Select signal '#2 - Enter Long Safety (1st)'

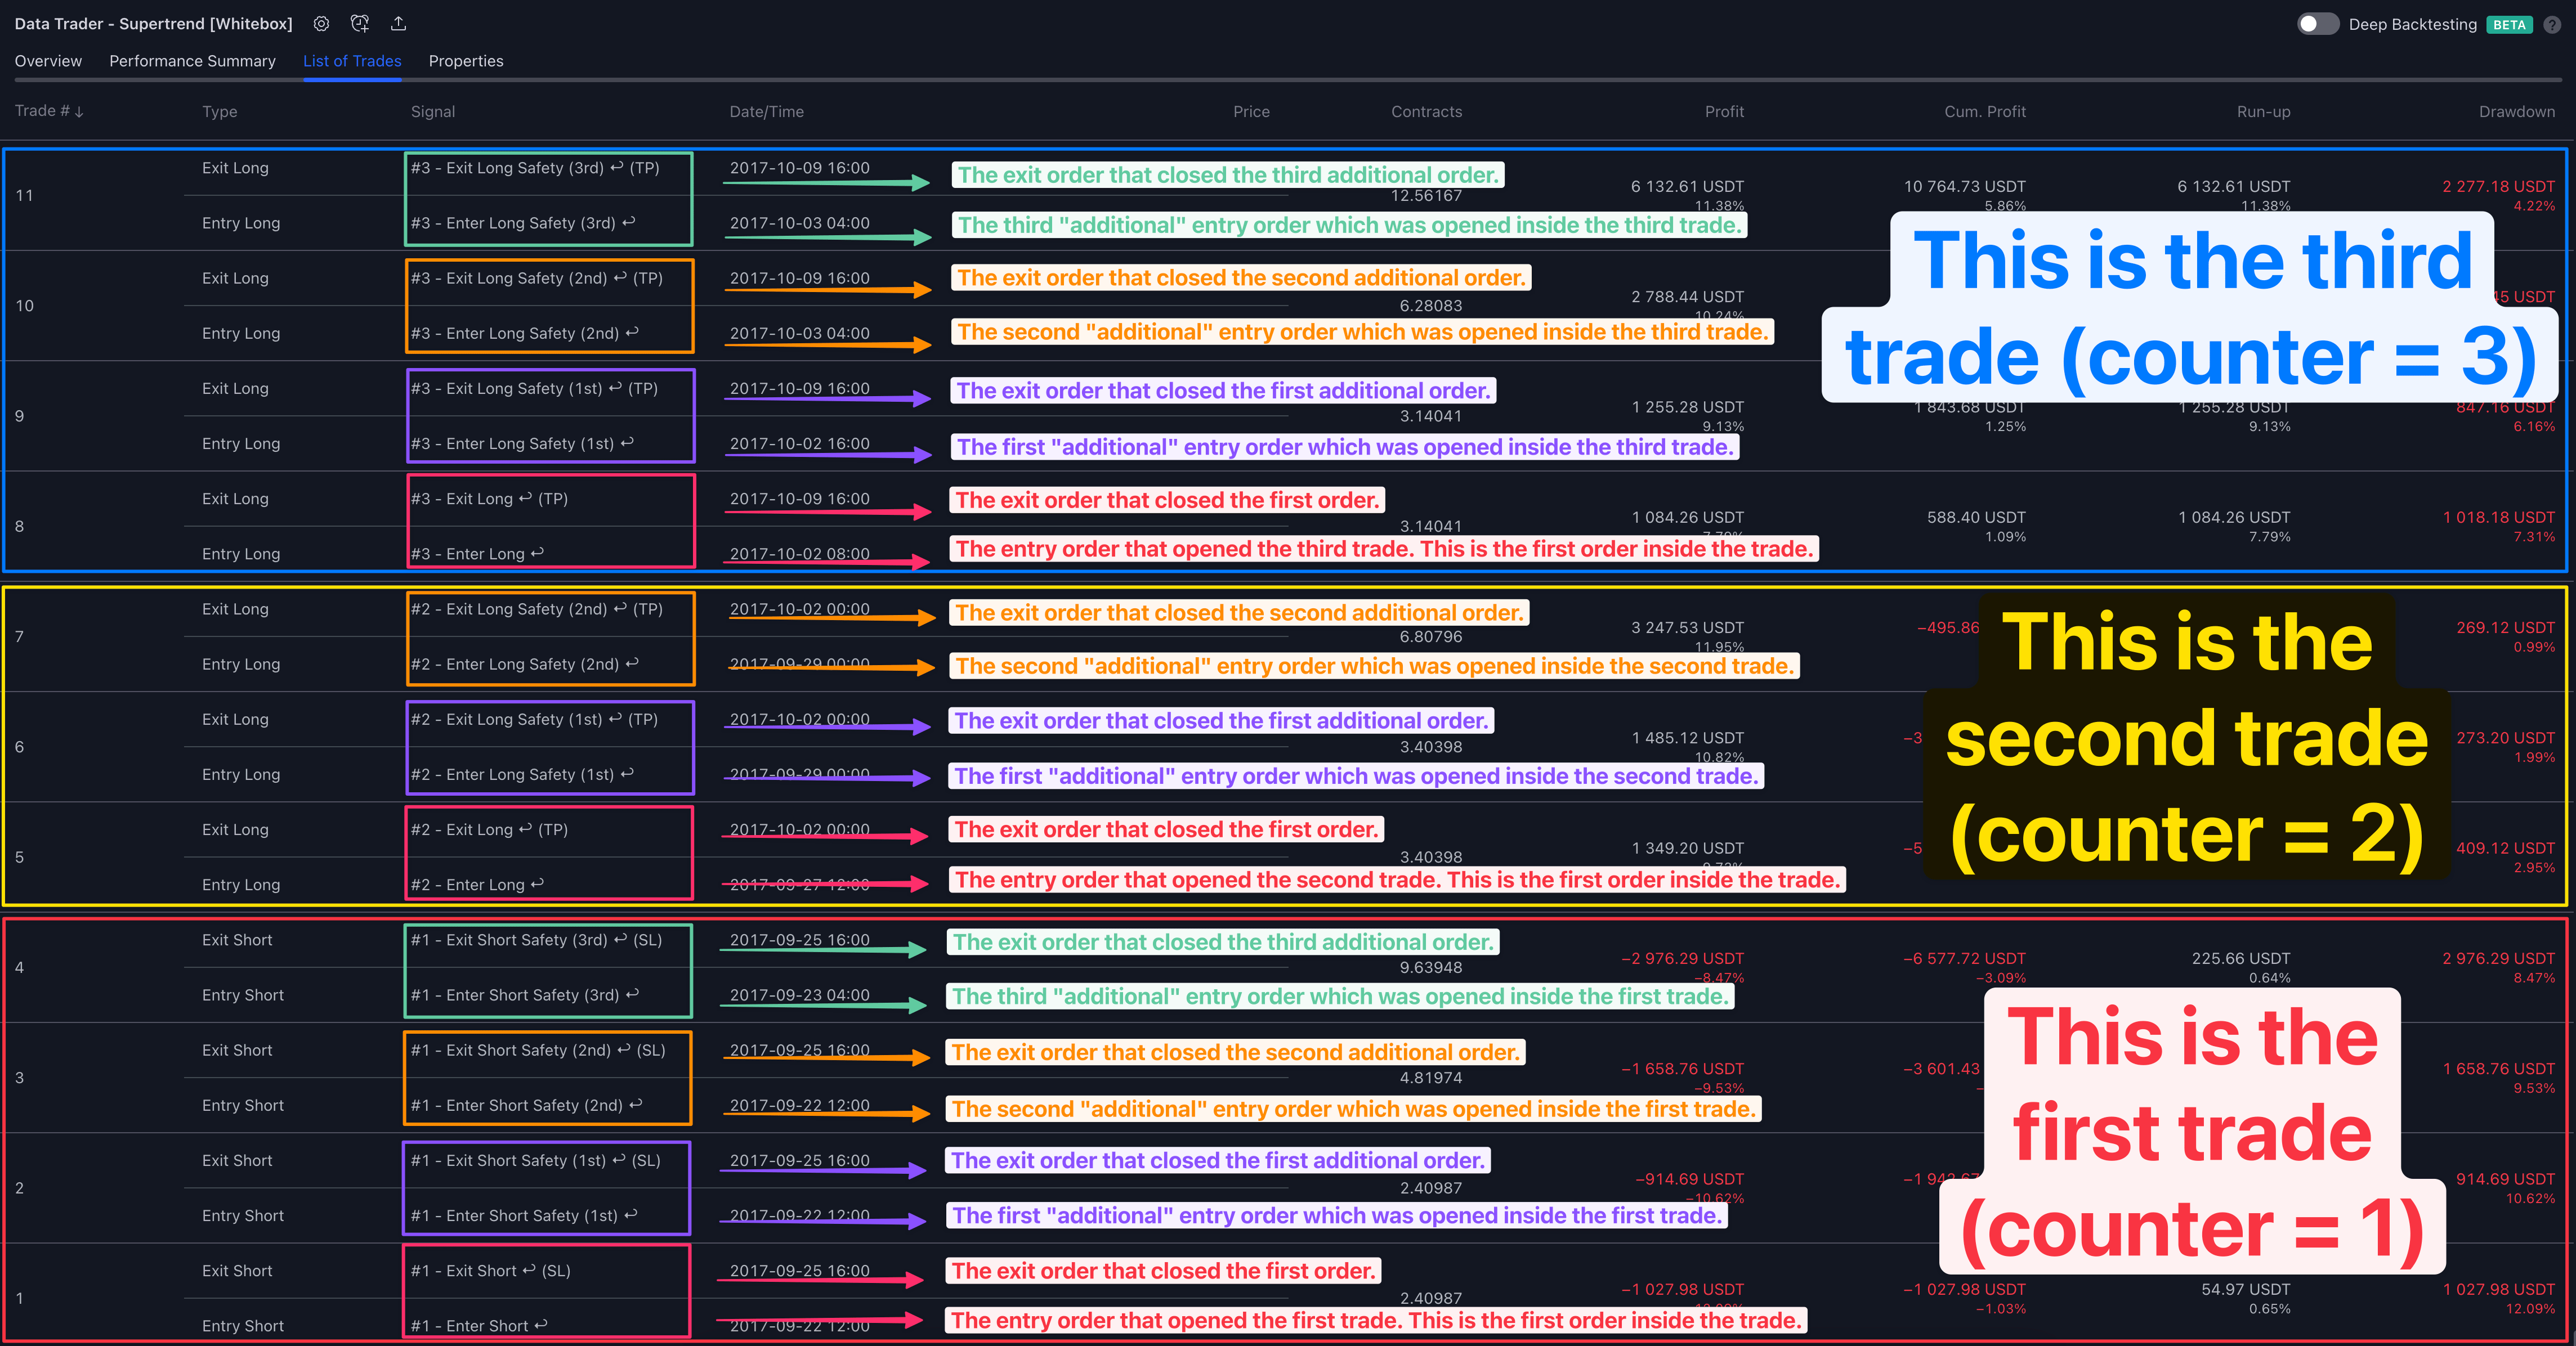522,773
